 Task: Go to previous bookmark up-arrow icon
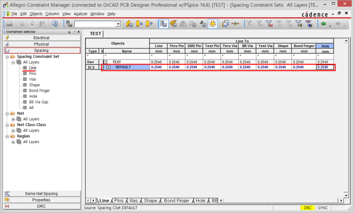149,24
